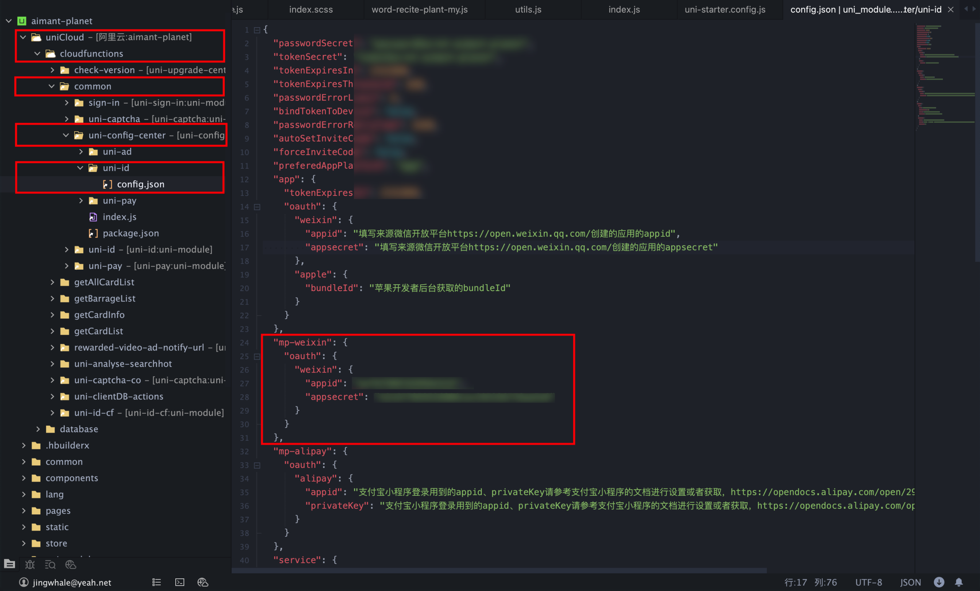Collapse the uni-config-center folder chevron

pos(66,135)
